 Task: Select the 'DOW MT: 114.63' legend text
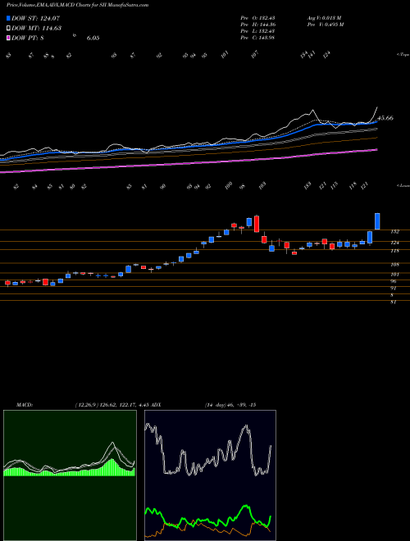[37, 28]
